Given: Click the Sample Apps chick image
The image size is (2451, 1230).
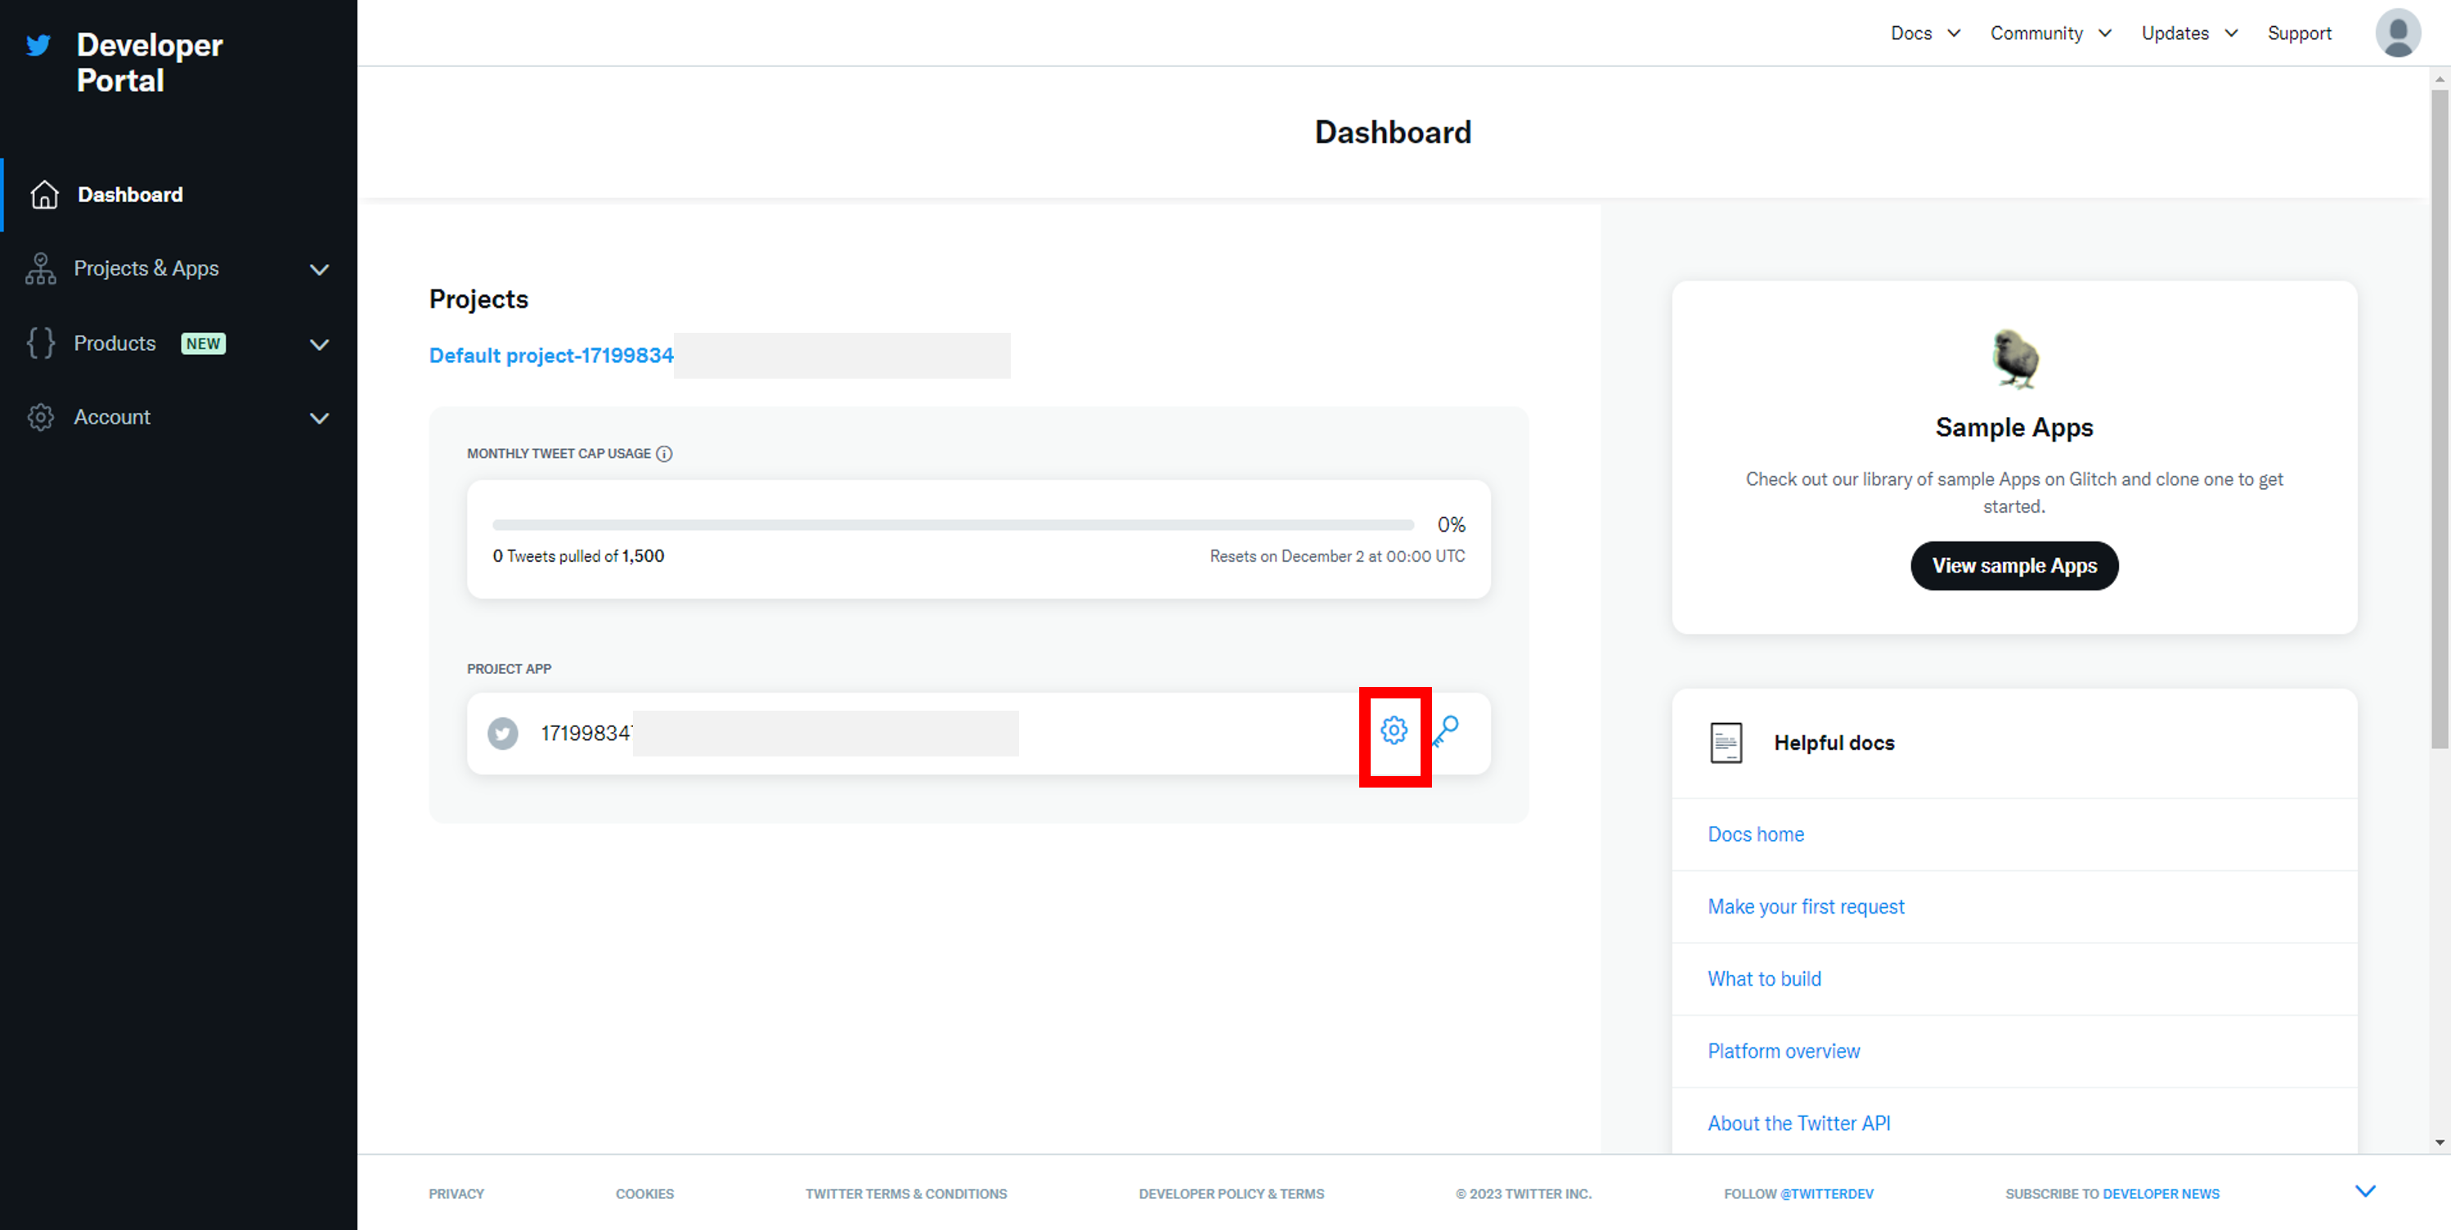Looking at the screenshot, I should pyautogui.click(x=2014, y=359).
